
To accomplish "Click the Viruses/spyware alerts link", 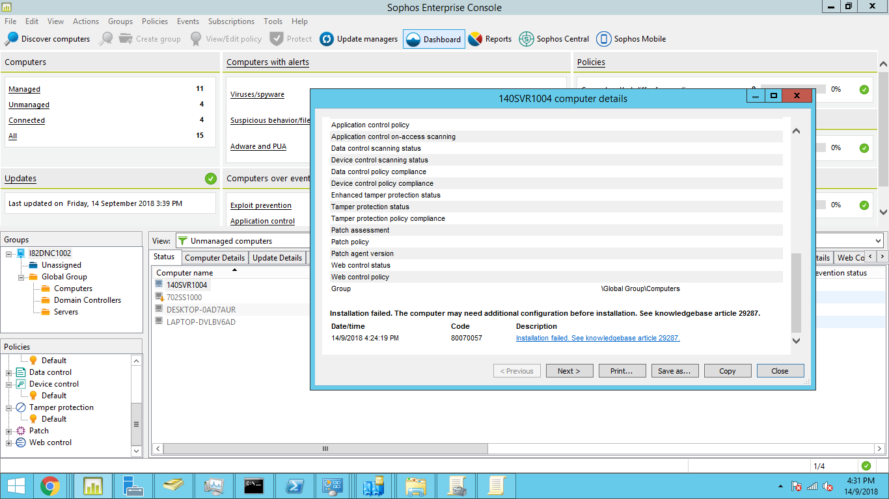I will coord(257,94).
